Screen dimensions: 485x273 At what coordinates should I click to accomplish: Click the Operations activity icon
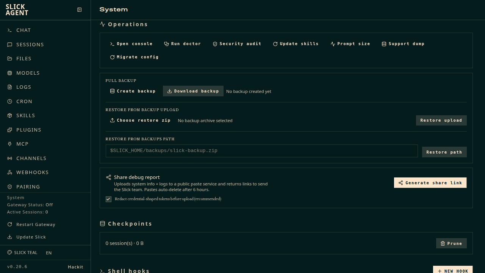102,24
